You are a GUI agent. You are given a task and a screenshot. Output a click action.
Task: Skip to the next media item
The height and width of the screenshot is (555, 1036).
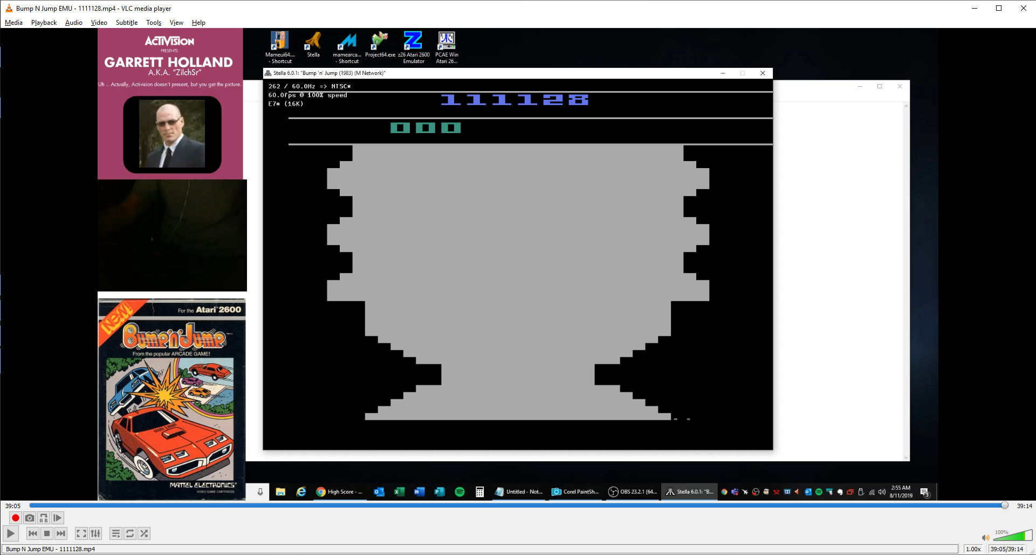pyautogui.click(x=61, y=533)
